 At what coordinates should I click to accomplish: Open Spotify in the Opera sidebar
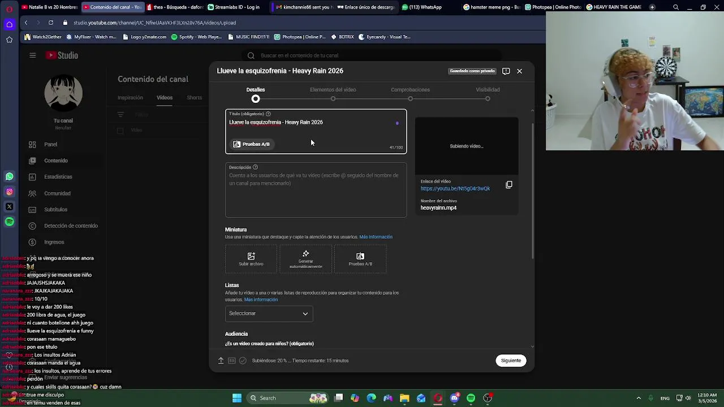[x=9, y=222]
